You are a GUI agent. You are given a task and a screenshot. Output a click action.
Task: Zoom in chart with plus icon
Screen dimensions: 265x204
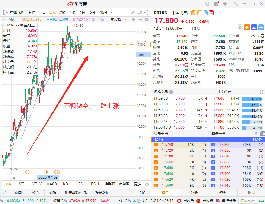(133, 19)
